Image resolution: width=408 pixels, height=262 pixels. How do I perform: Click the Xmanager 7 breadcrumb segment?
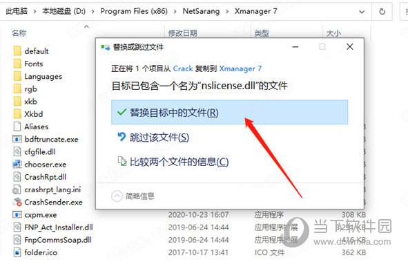[x=256, y=11]
